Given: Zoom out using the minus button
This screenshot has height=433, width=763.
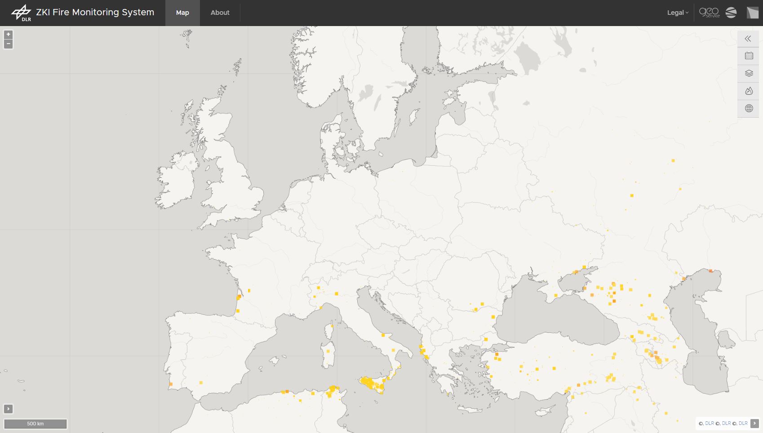Looking at the screenshot, I should 8,44.
